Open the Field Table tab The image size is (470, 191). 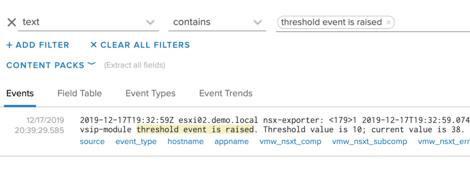pos(79,93)
